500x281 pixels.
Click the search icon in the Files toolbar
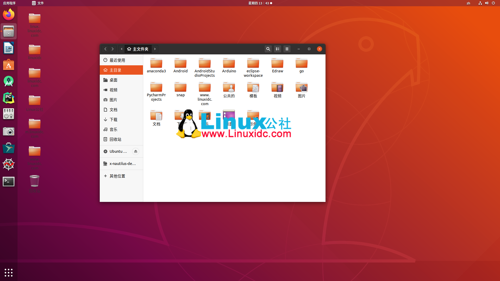pos(268,49)
